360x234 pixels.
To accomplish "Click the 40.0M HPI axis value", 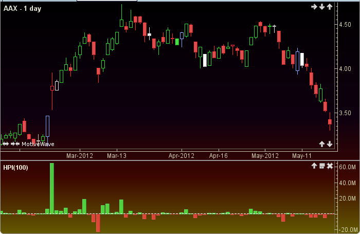I will (347, 183).
